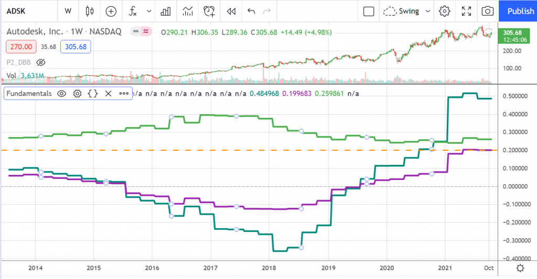
Task: Start bar replay with the rewind icon
Action: pyautogui.click(x=230, y=11)
